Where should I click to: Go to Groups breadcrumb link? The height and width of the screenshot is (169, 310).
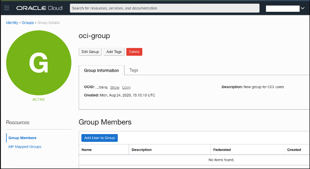pyautogui.click(x=28, y=23)
